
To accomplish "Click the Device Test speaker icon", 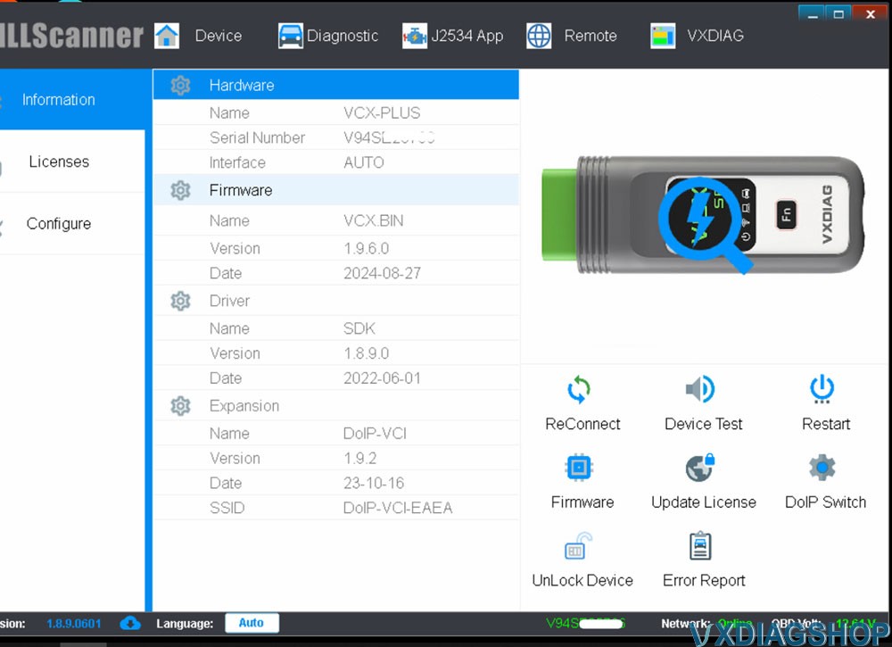I will (700, 389).
